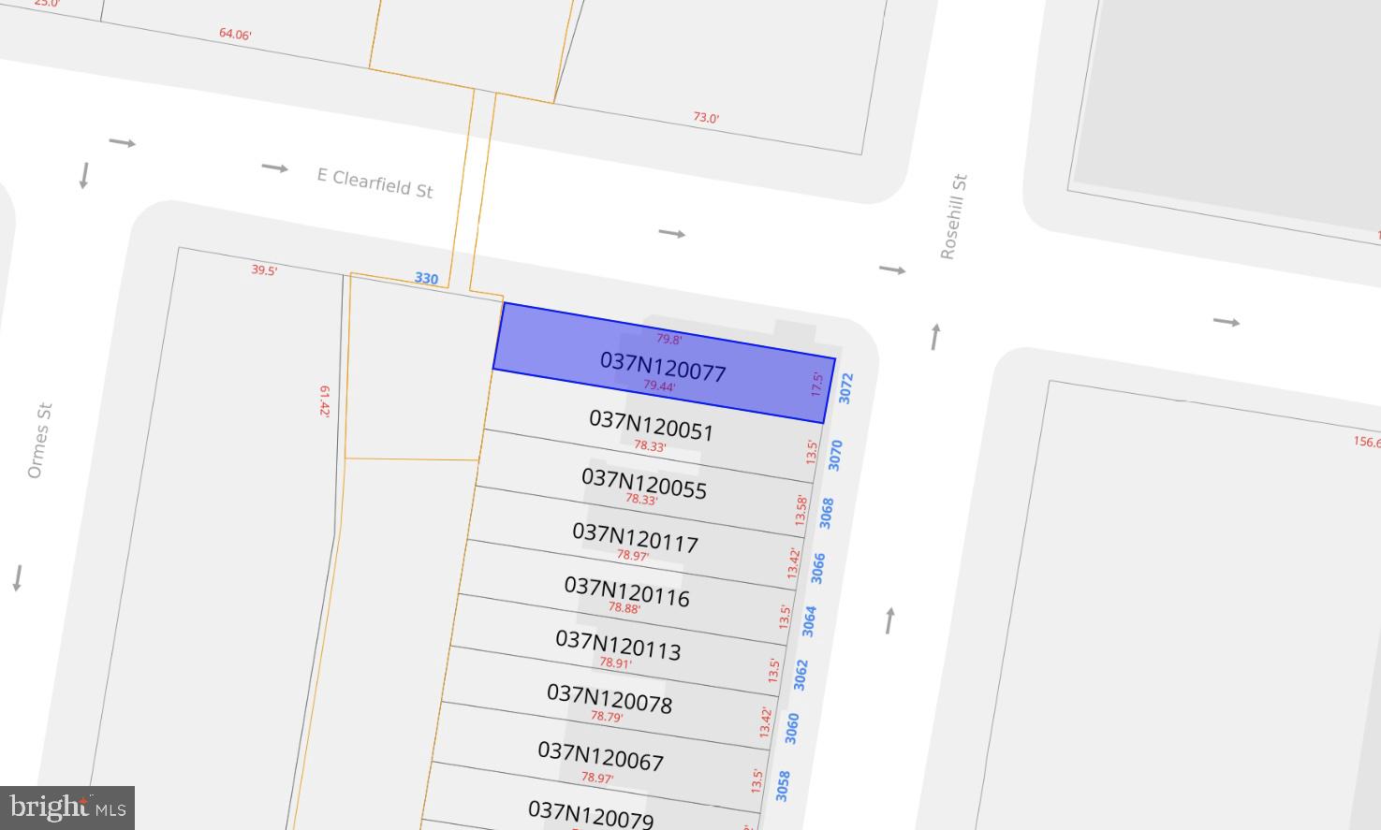Click the Ormes St label

click(x=39, y=441)
